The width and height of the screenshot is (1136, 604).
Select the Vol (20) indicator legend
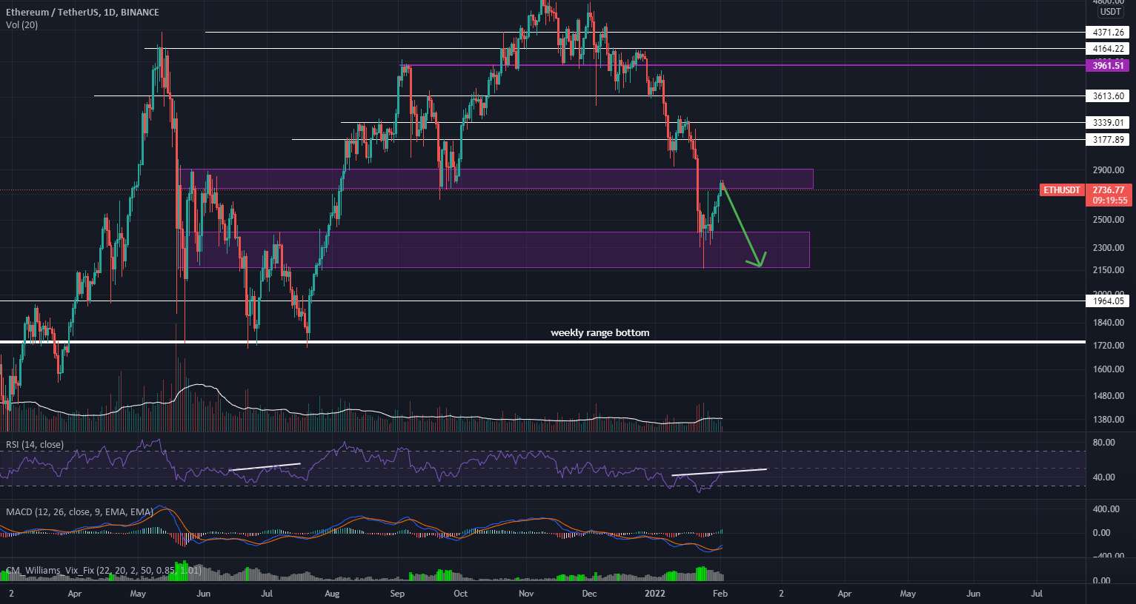tap(21, 25)
